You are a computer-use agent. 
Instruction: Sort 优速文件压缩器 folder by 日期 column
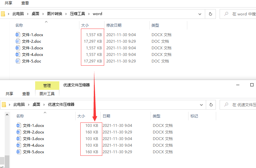pos(106,116)
